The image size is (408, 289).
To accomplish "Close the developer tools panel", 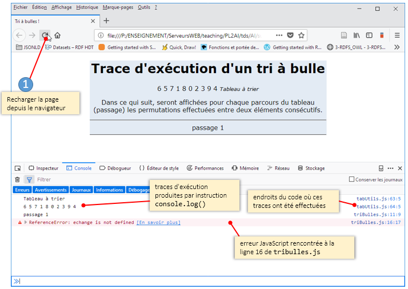I will pos(399,168).
